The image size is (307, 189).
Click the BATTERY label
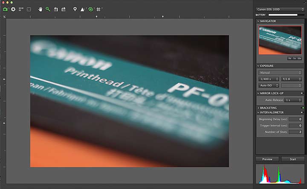pos(261,15)
